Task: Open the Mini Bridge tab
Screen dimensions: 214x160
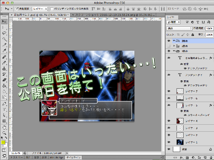Action: (57, 157)
